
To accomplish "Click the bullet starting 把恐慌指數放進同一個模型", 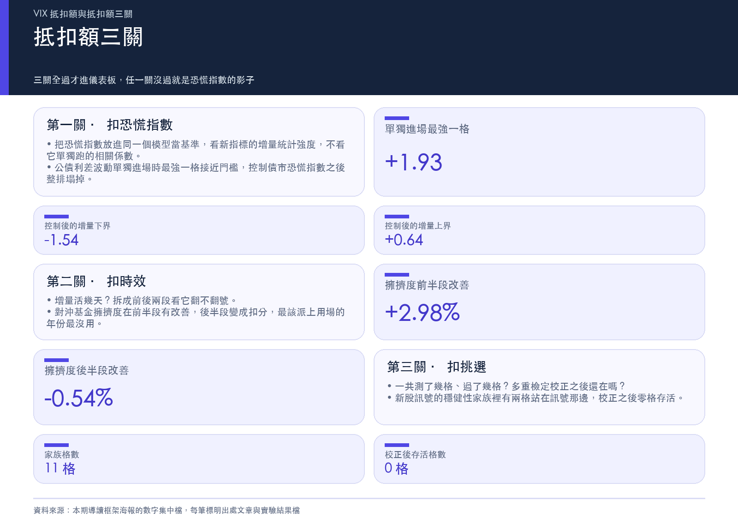I will 196,150.
